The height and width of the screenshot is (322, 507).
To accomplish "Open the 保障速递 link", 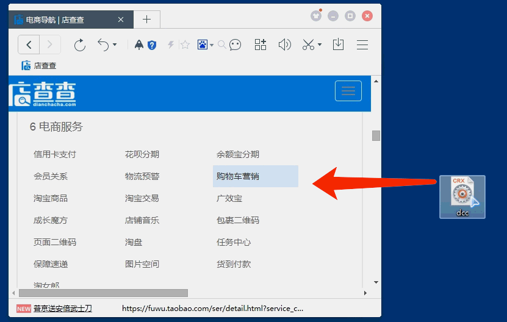I will 51,265.
